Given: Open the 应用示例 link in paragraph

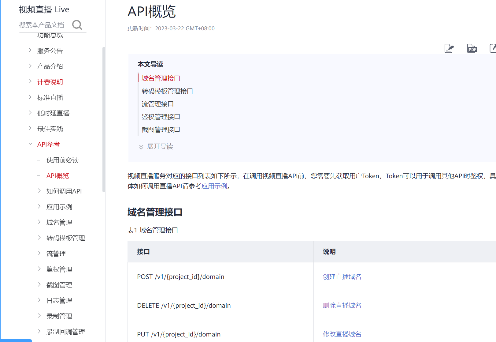Looking at the screenshot, I should [214, 186].
